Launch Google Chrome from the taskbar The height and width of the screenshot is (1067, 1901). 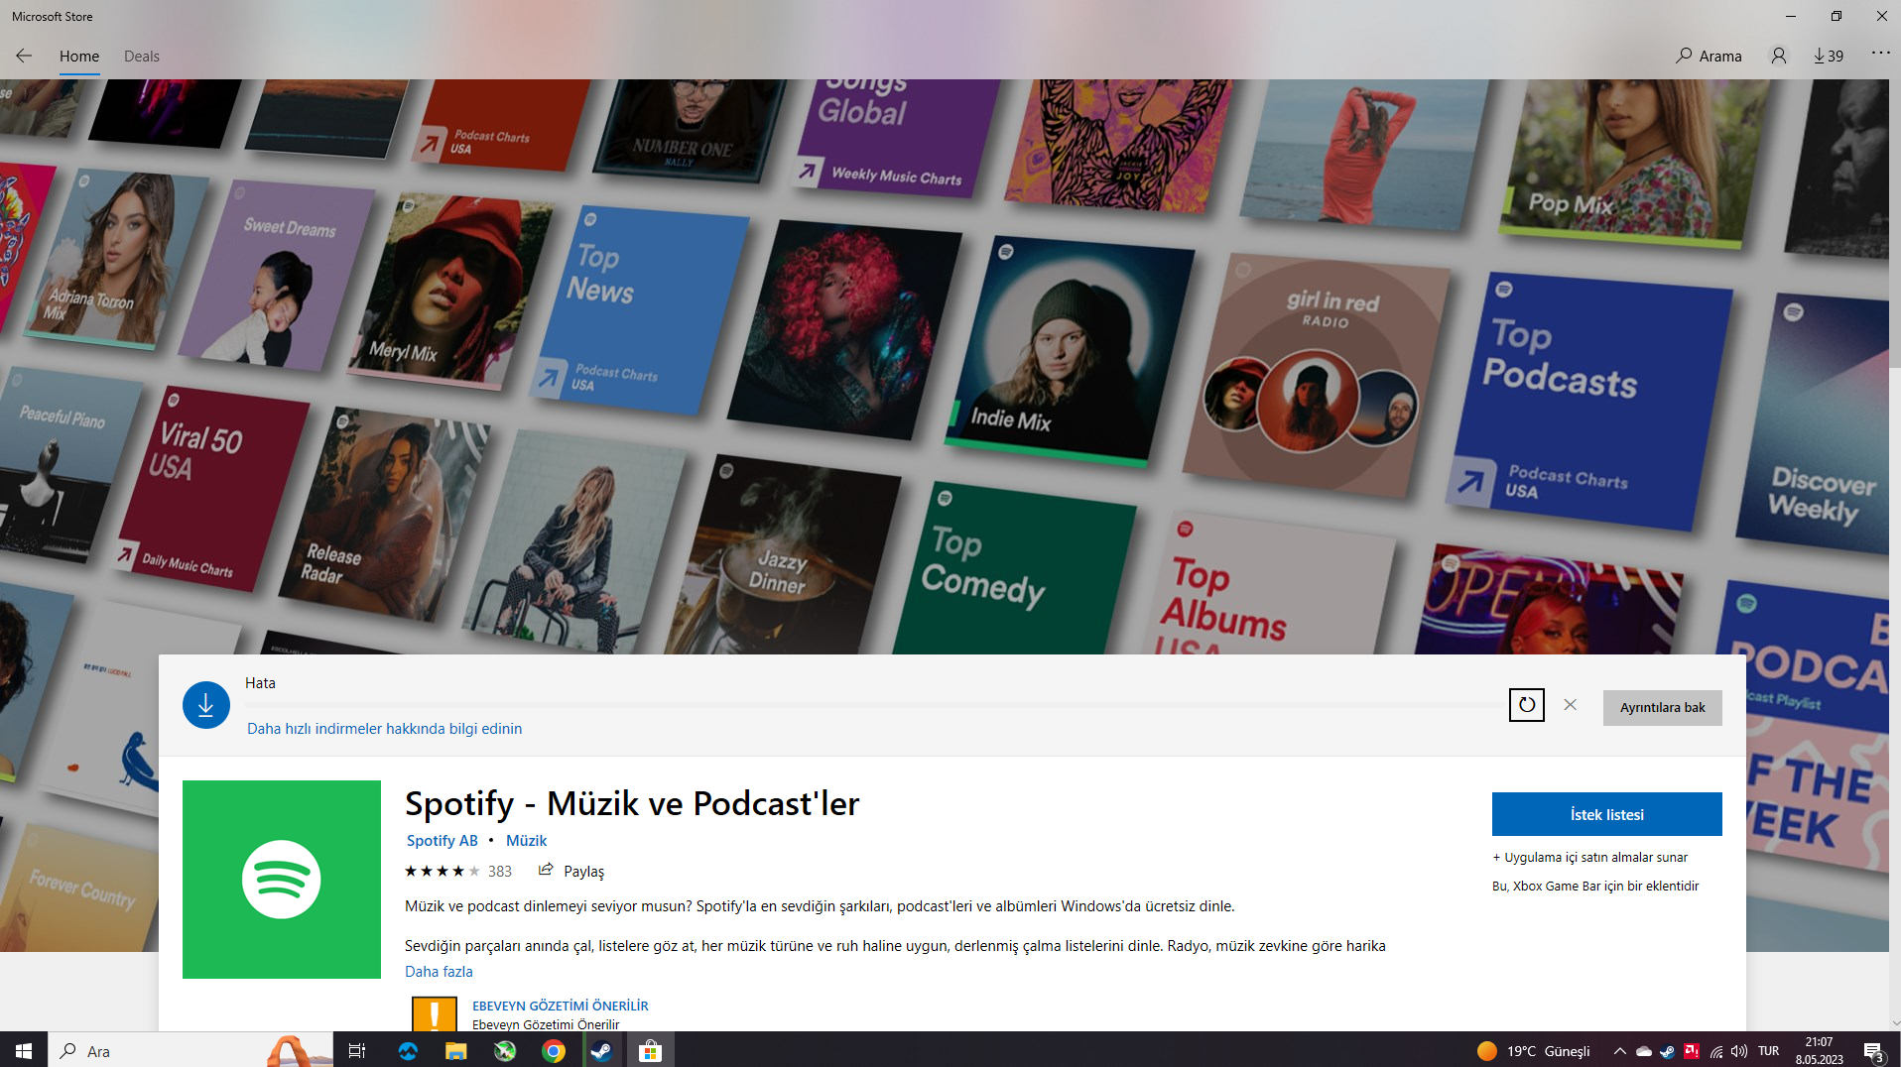tap(554, 1050)
